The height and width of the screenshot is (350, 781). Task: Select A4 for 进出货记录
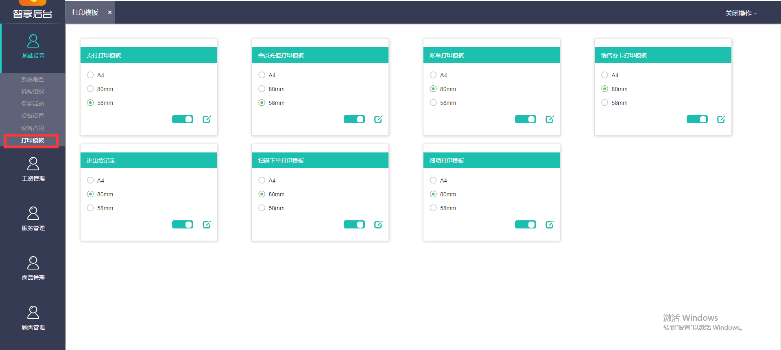click(90, 180)
